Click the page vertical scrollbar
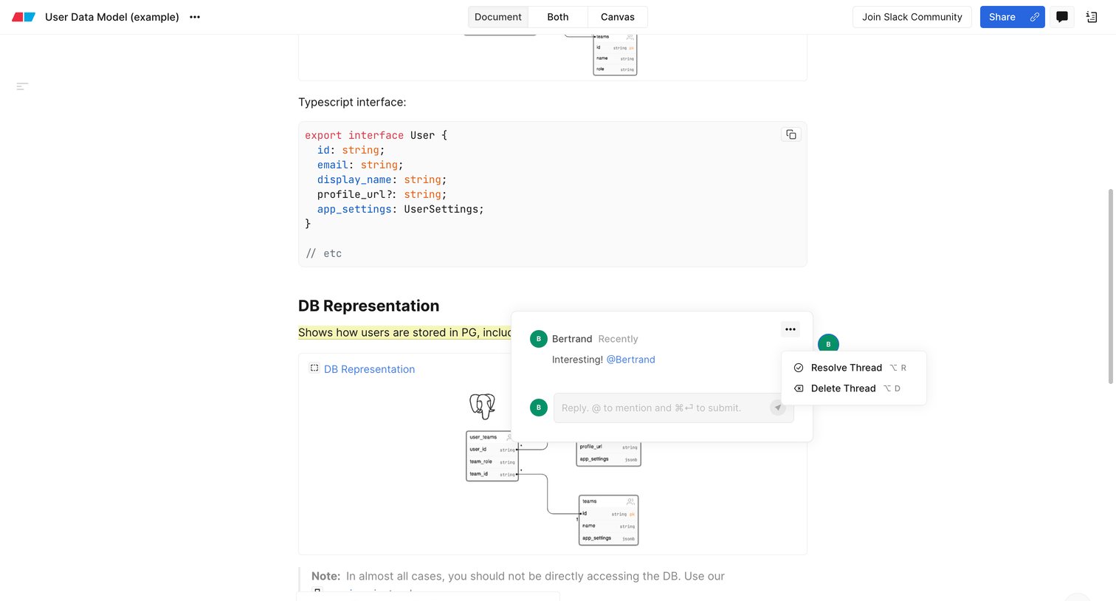Screen dimensions: 1116x601 [x=1111, y=286]
